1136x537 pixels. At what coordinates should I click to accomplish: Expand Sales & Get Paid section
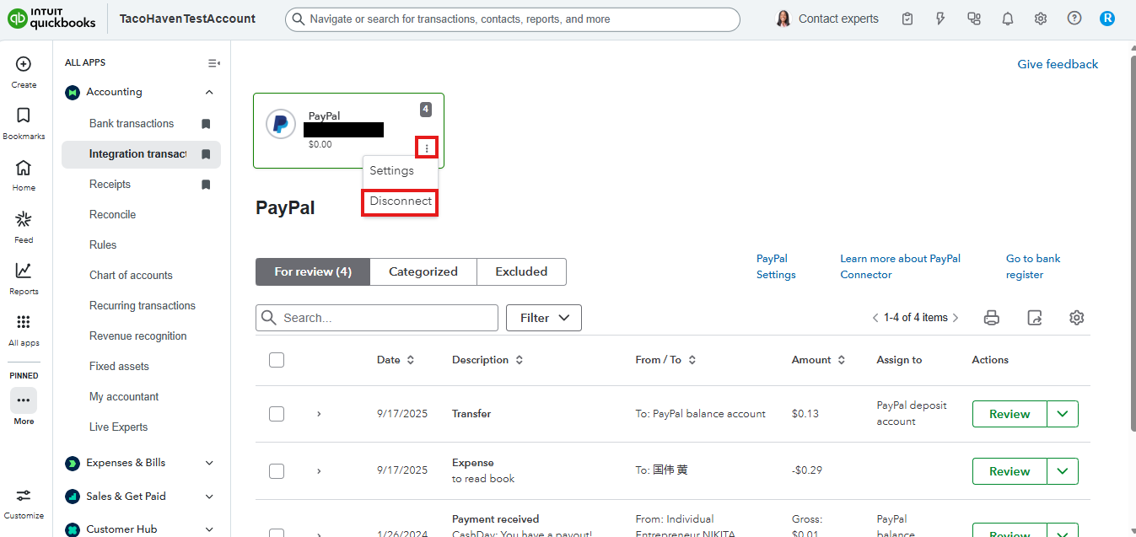point(209,497)
